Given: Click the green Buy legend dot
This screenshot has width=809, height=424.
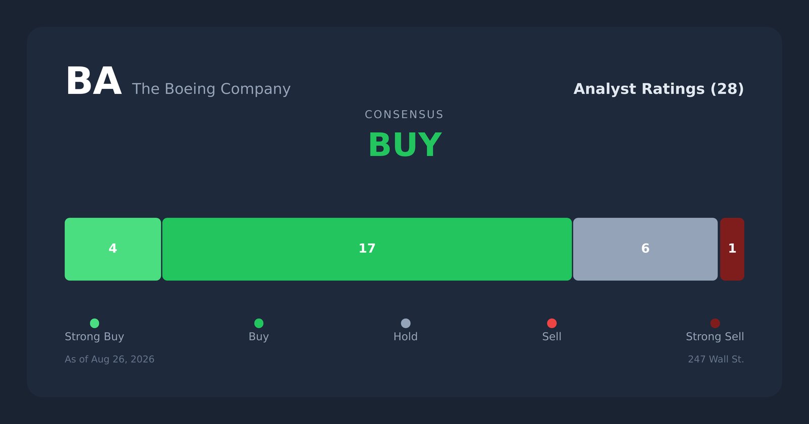Looking at the screenshot, I should [x=259, y=323].
